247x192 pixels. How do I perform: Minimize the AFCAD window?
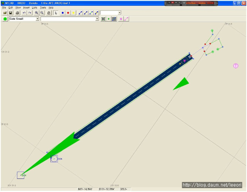tap(235, 3)
